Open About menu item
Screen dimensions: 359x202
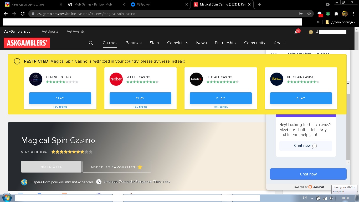[279, 43]
